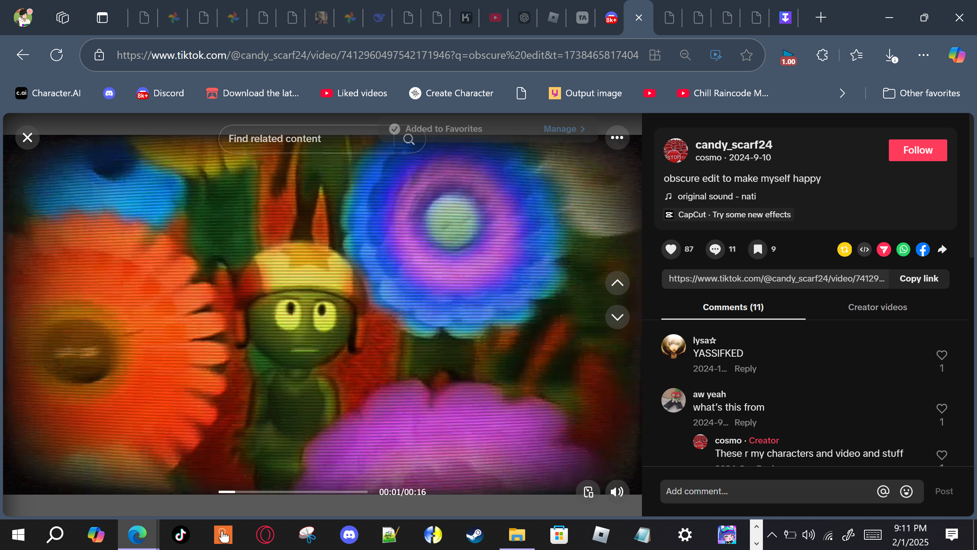Click the yellow repost icon
Viewport: 977px width, 550px height.
[844, 249]
